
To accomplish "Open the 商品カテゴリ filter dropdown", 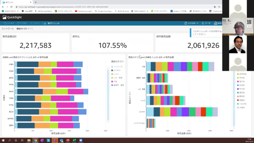I will point(25,29).
